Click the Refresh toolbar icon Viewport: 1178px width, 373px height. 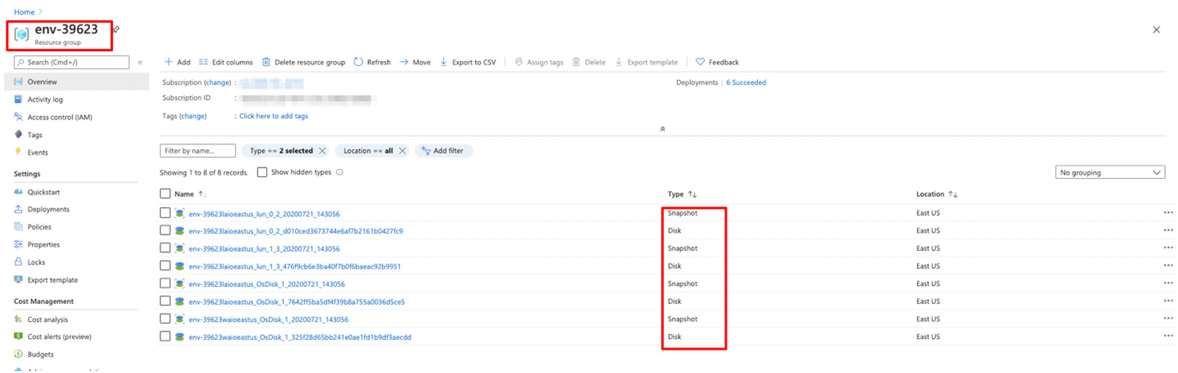click(x=358, y=62)
